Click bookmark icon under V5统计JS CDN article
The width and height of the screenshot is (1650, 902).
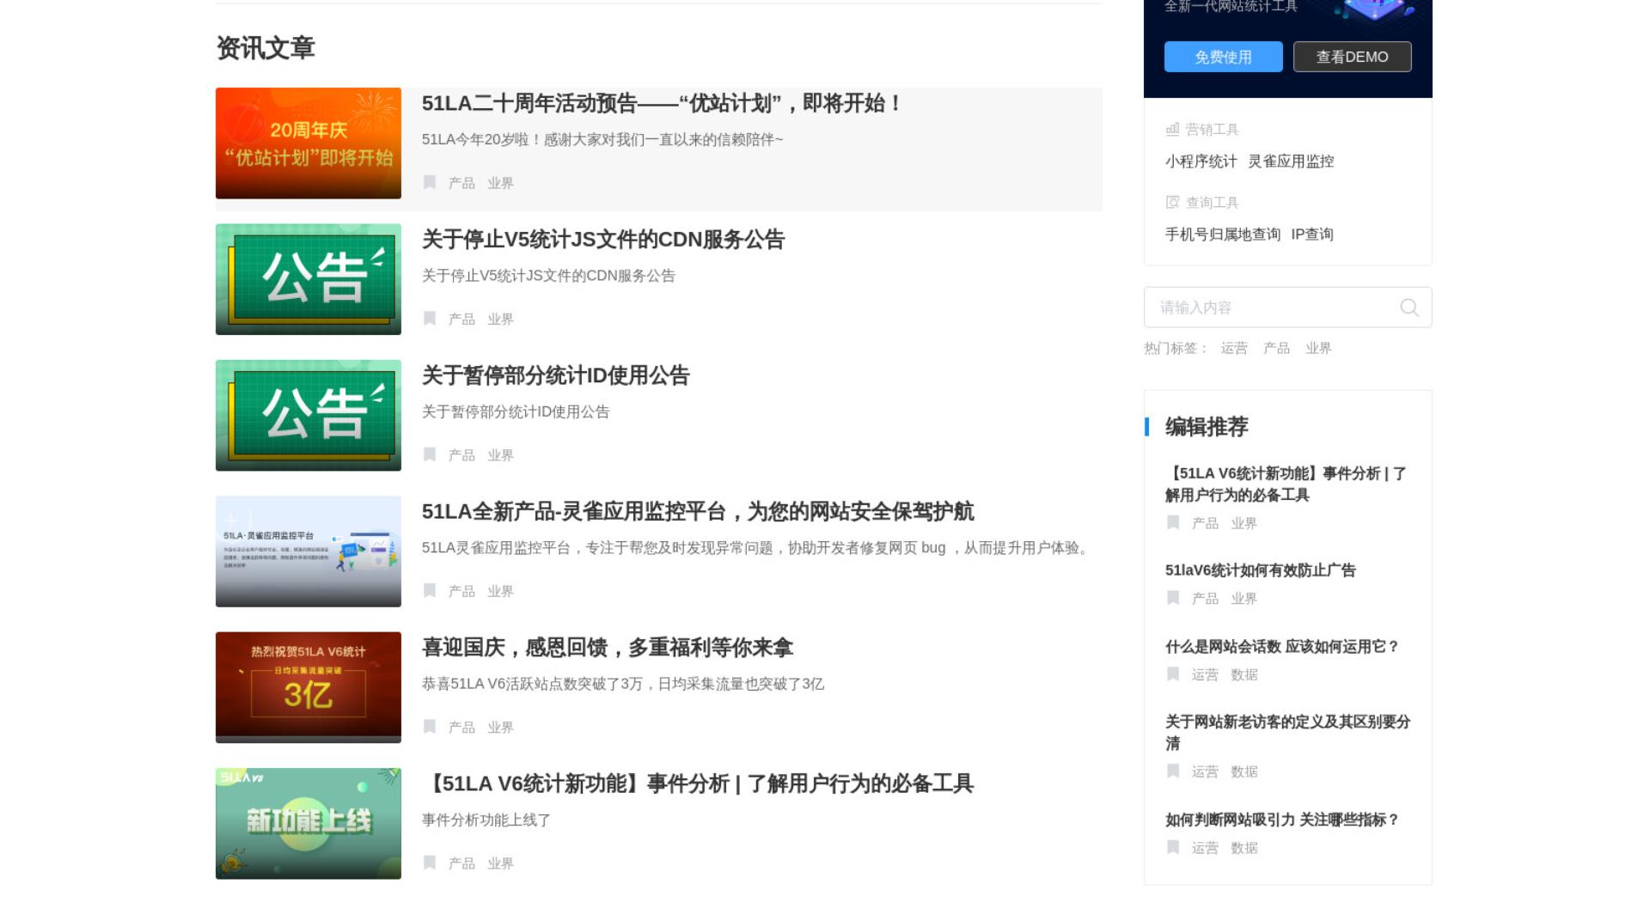[x=430, y=319]
